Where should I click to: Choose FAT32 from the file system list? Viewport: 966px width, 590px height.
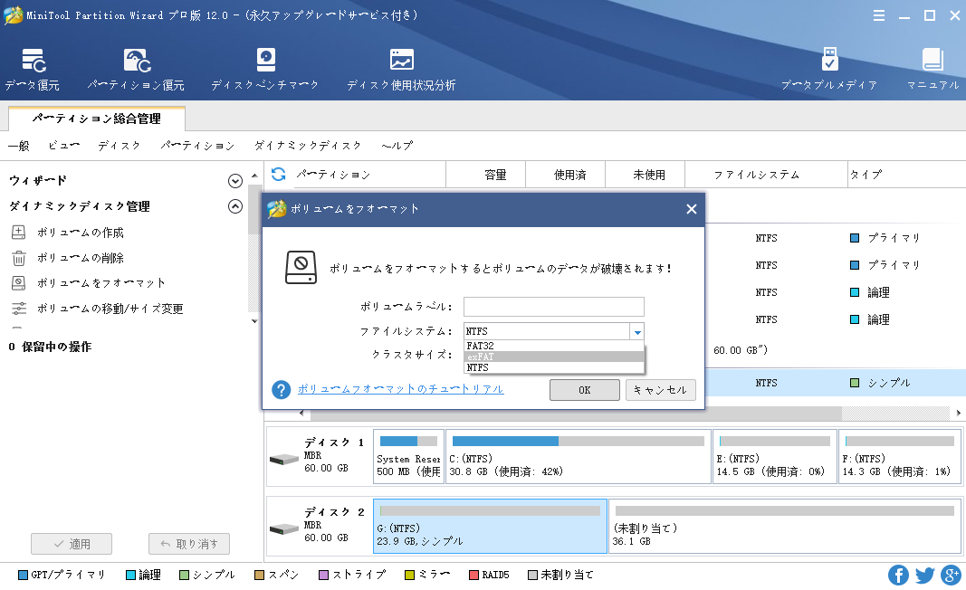[554, 346]
